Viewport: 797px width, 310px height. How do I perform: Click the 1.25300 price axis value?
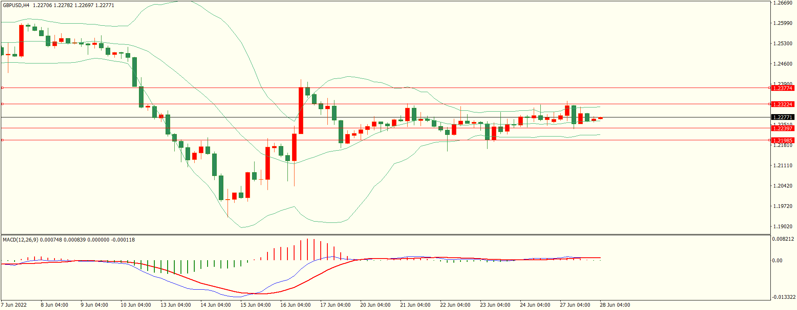(782, 44)
